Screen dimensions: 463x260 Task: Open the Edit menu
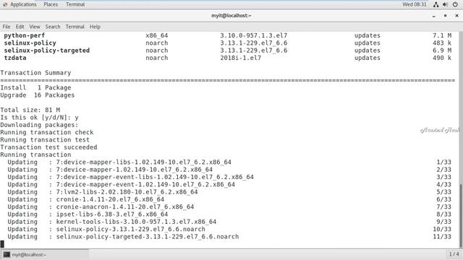pyautogui.click(x=20, y=27)
